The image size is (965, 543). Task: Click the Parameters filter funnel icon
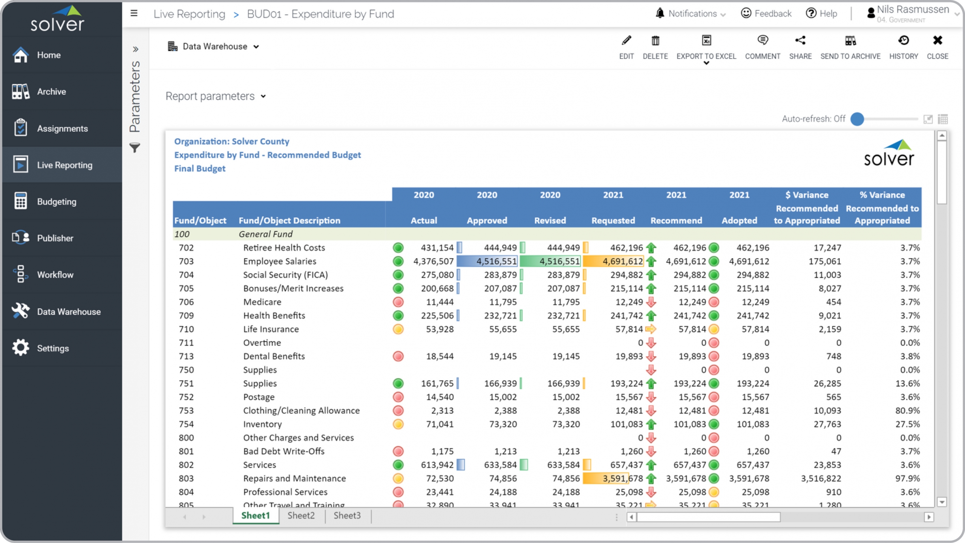(135, 147)
